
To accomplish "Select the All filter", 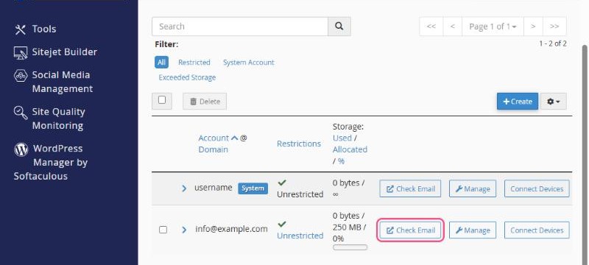I will [161, 63].
